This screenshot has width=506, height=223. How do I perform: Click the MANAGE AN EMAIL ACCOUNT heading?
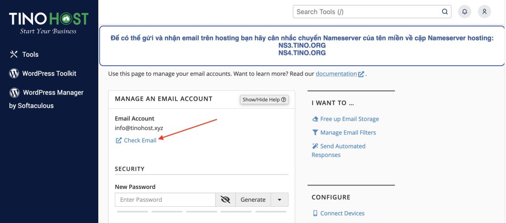164,99
